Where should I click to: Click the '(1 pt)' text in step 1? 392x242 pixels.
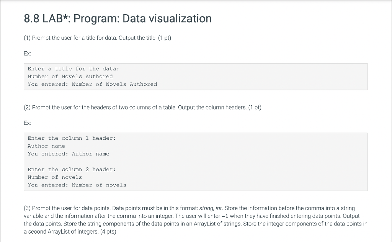(x=165, y=38)
